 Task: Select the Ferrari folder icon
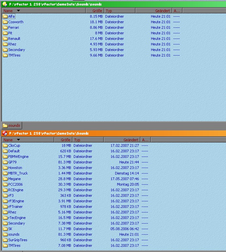pos(5,27)
